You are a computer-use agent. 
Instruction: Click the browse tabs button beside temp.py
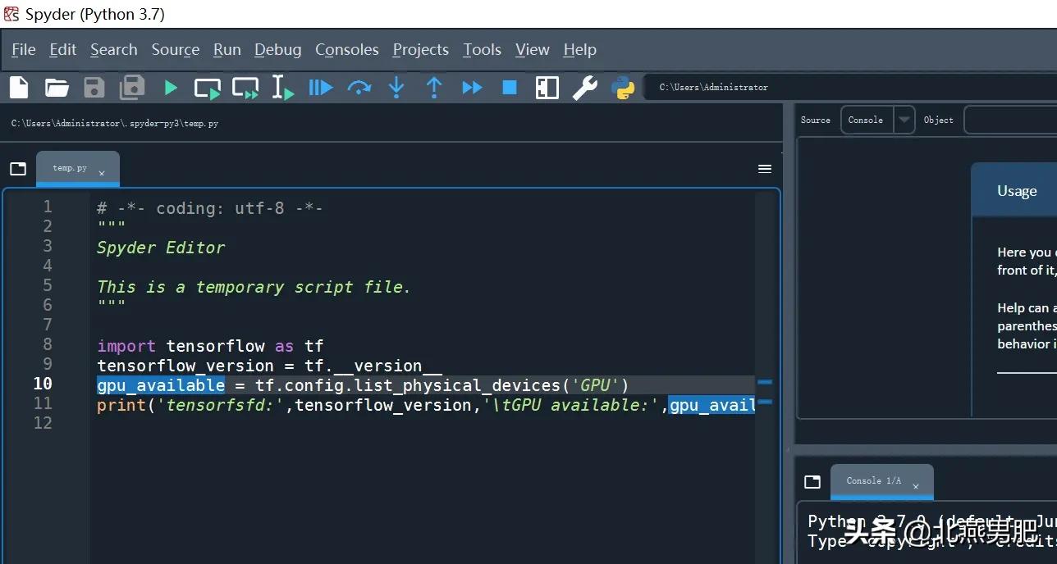(x=18, y=168)
